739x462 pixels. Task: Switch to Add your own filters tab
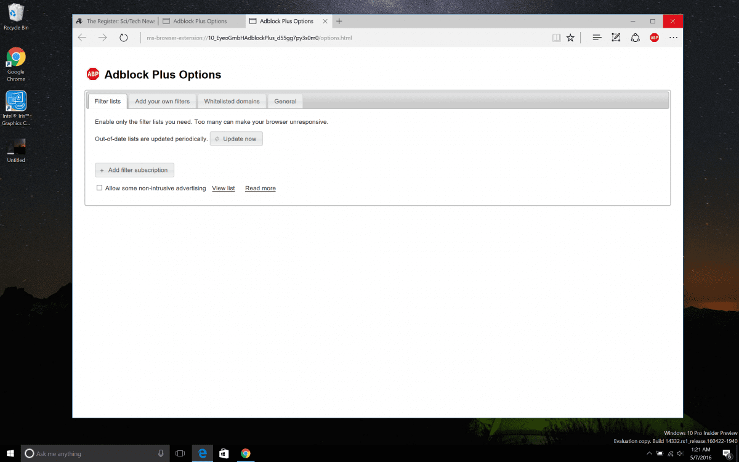point(163,101)
